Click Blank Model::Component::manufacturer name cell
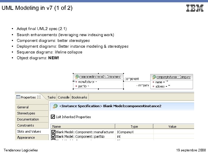 (x=85, y=132)
